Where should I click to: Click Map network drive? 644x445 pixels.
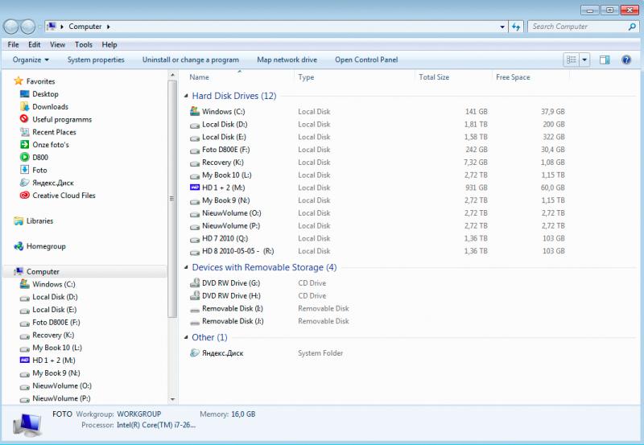click(287, 60)
